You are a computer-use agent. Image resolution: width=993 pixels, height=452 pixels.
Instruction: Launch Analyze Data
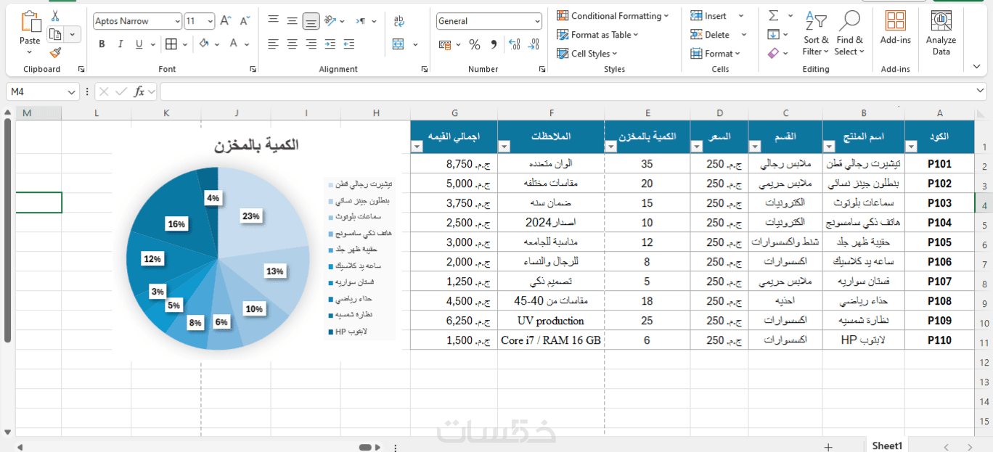click(941, 33)
